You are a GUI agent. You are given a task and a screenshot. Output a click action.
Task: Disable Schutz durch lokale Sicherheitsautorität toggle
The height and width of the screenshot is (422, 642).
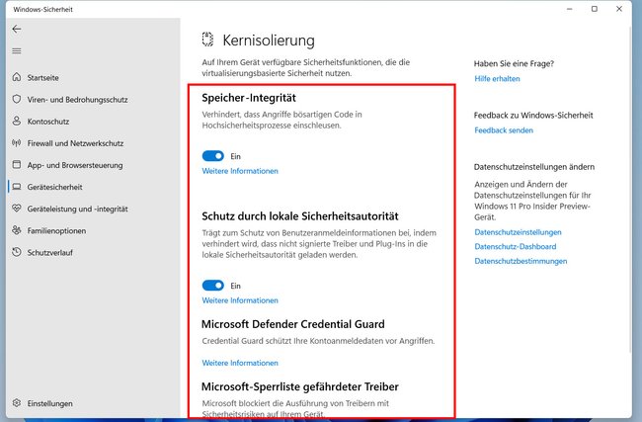[x=213, y=286]
